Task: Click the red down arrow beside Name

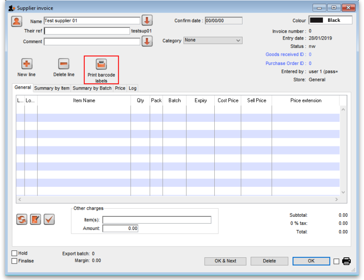Action: [147, 20]
